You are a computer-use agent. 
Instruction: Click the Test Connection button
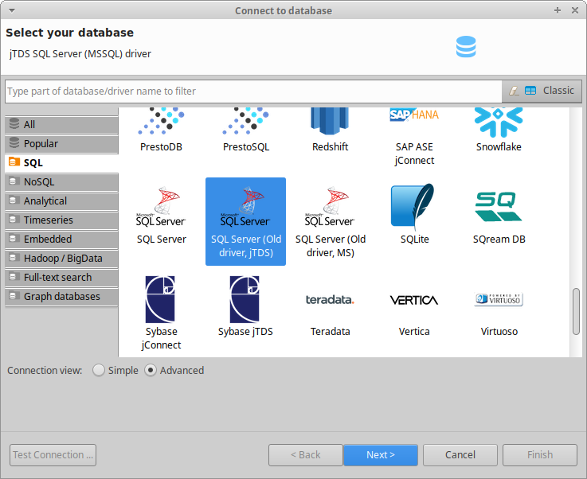pyautogui.click(x=53, y=455)
